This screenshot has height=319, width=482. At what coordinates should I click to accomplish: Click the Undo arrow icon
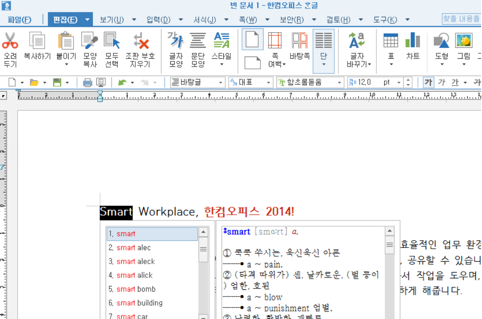[122, 82]
